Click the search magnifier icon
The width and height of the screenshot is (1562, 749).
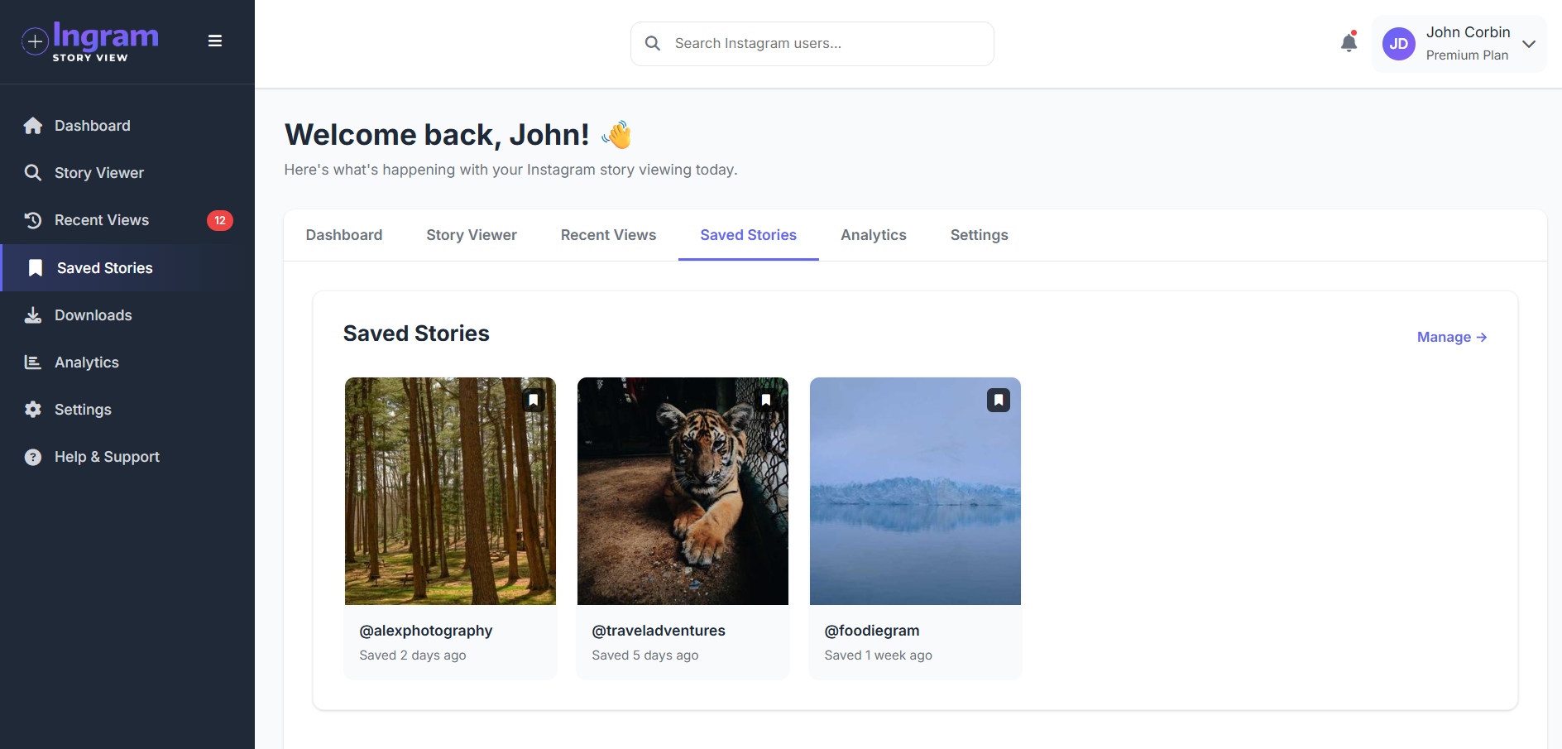653,43
